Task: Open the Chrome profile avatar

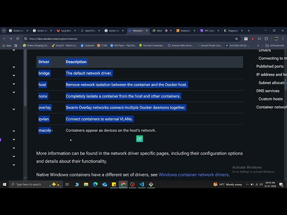Action: [x=276, y=39]
